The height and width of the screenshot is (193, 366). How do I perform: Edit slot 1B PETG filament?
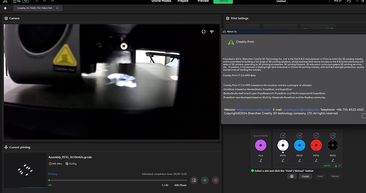[300, 161]
